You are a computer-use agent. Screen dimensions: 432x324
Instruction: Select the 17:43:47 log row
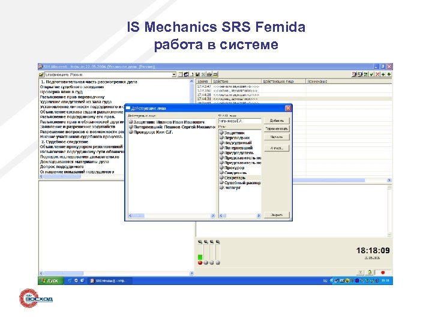293,86
